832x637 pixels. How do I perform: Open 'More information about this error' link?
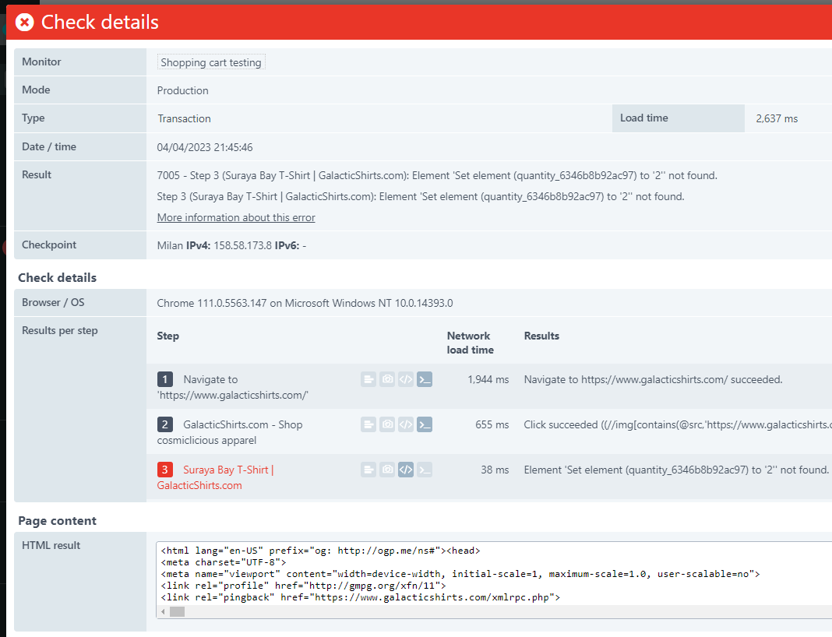pyautogui.click(x=236, y=217)
